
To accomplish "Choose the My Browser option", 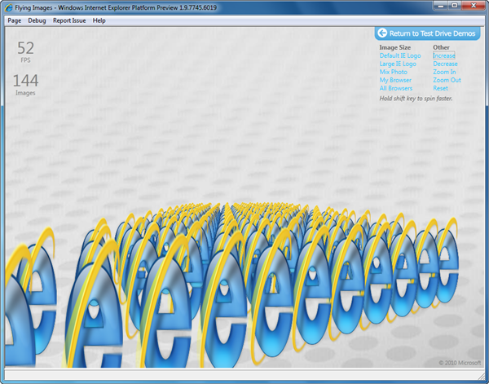I will [x=395, y=80].
